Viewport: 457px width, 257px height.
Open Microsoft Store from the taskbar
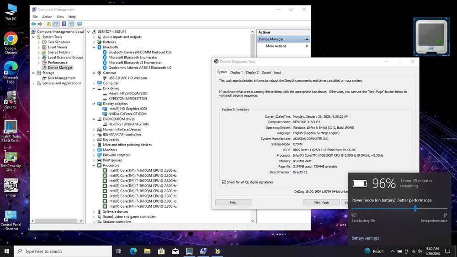click(x=161, y=251)
